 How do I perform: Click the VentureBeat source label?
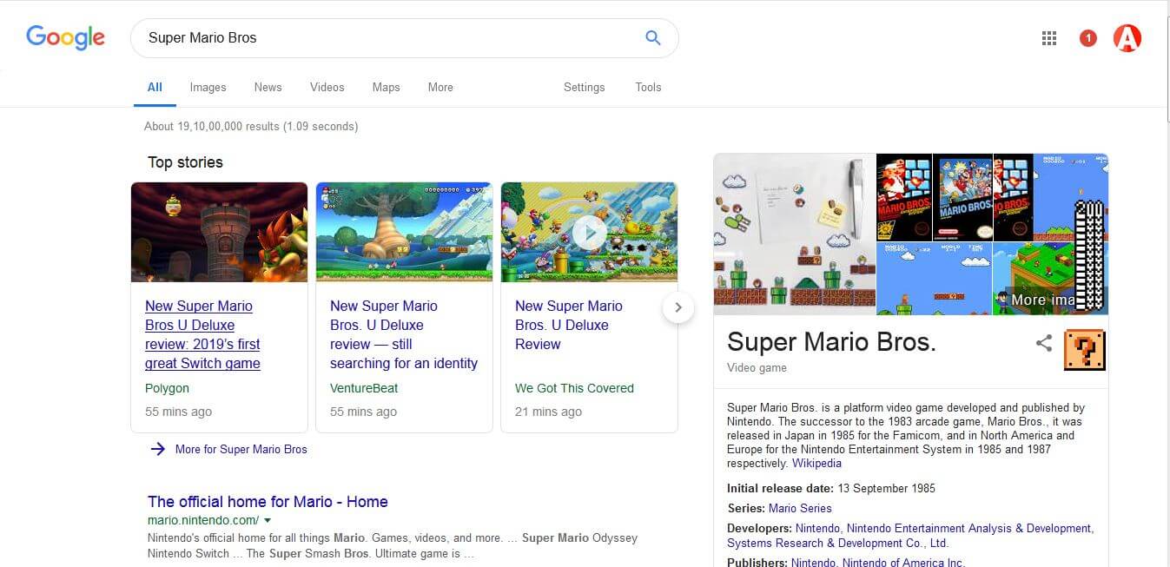[364, 388]
